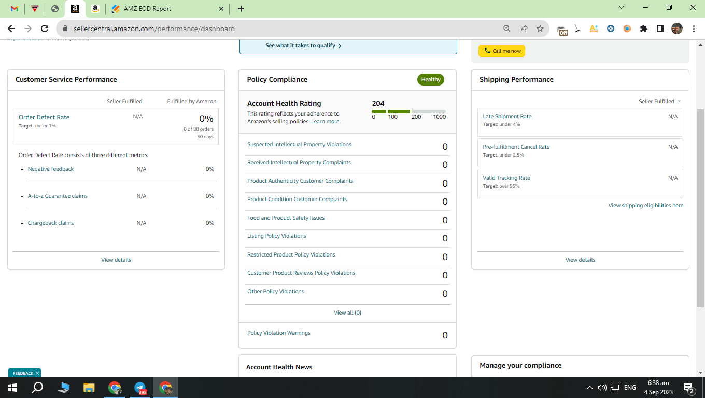
Task: Open Customer Product Reviews Policy Violations
Action: [301, 273]
